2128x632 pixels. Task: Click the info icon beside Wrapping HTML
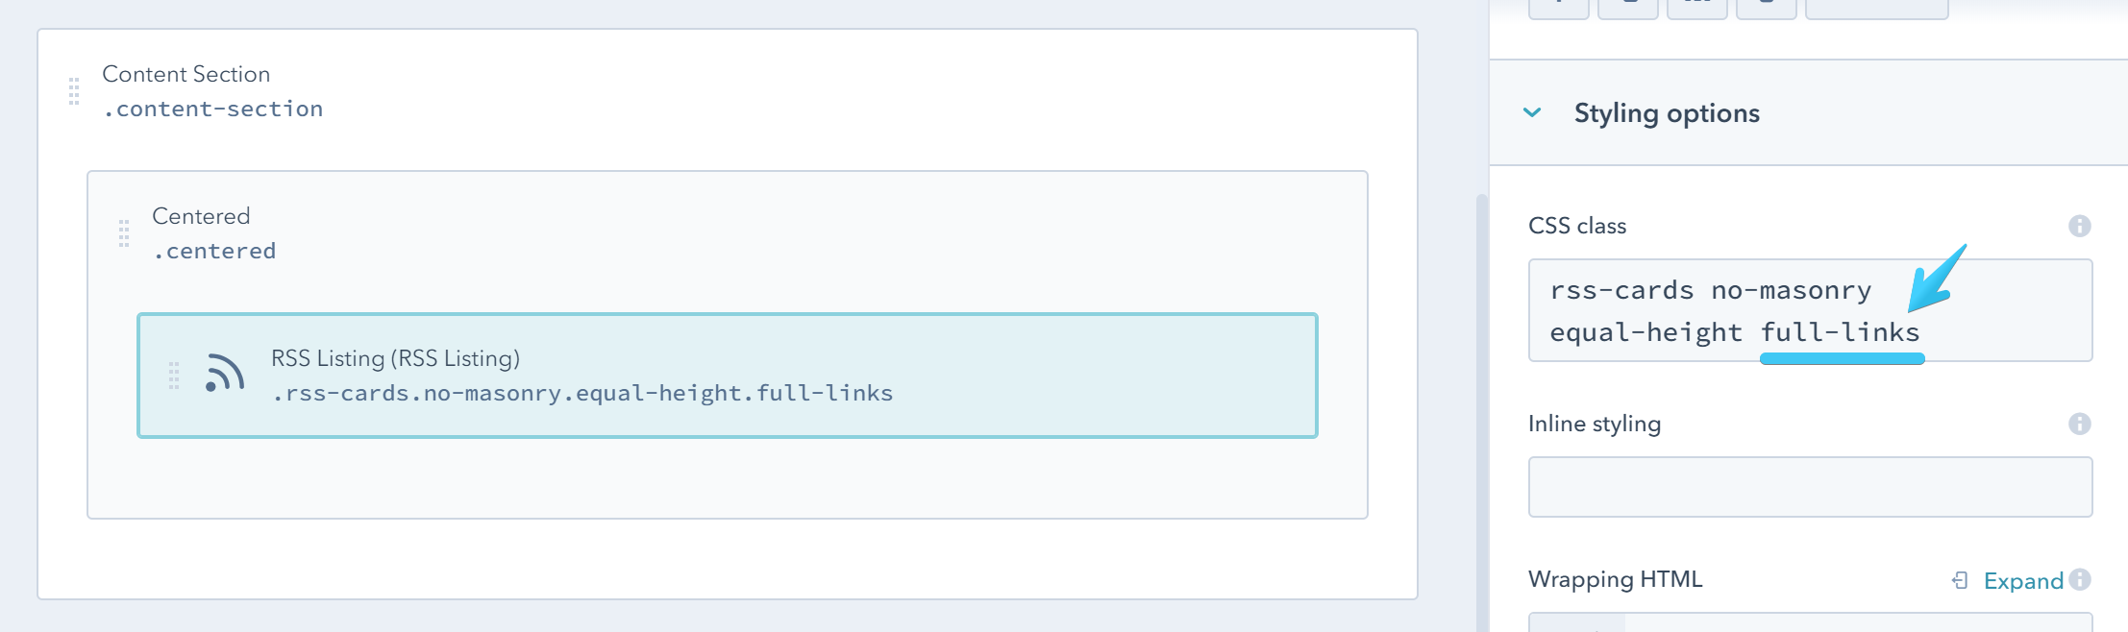(x=2081, y=580)
